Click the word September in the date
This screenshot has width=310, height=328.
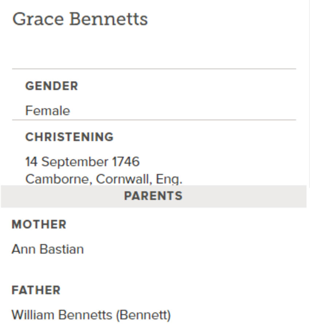75,162
